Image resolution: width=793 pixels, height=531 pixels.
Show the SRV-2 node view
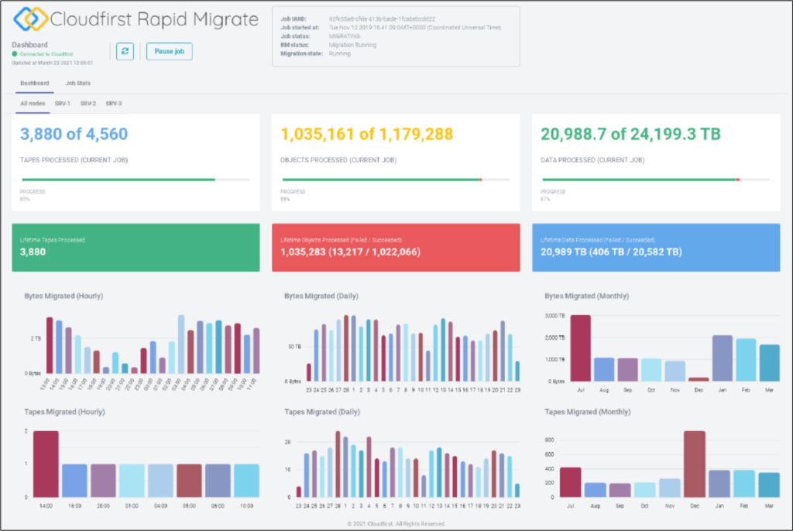pos(88,103)
